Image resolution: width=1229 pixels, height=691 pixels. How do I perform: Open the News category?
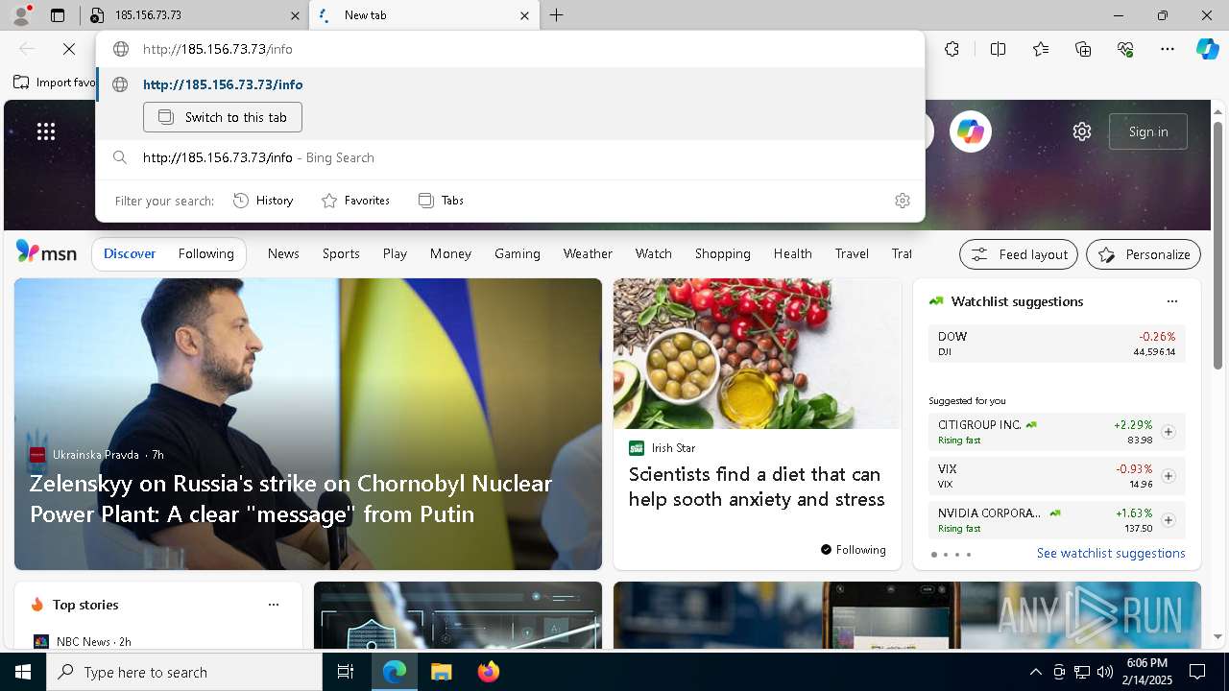tap(283, 253)
